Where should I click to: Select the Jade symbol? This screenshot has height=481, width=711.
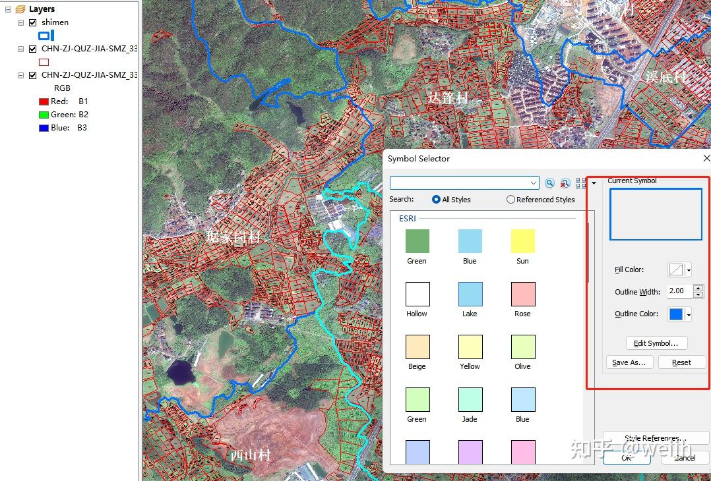coord(470,400)
